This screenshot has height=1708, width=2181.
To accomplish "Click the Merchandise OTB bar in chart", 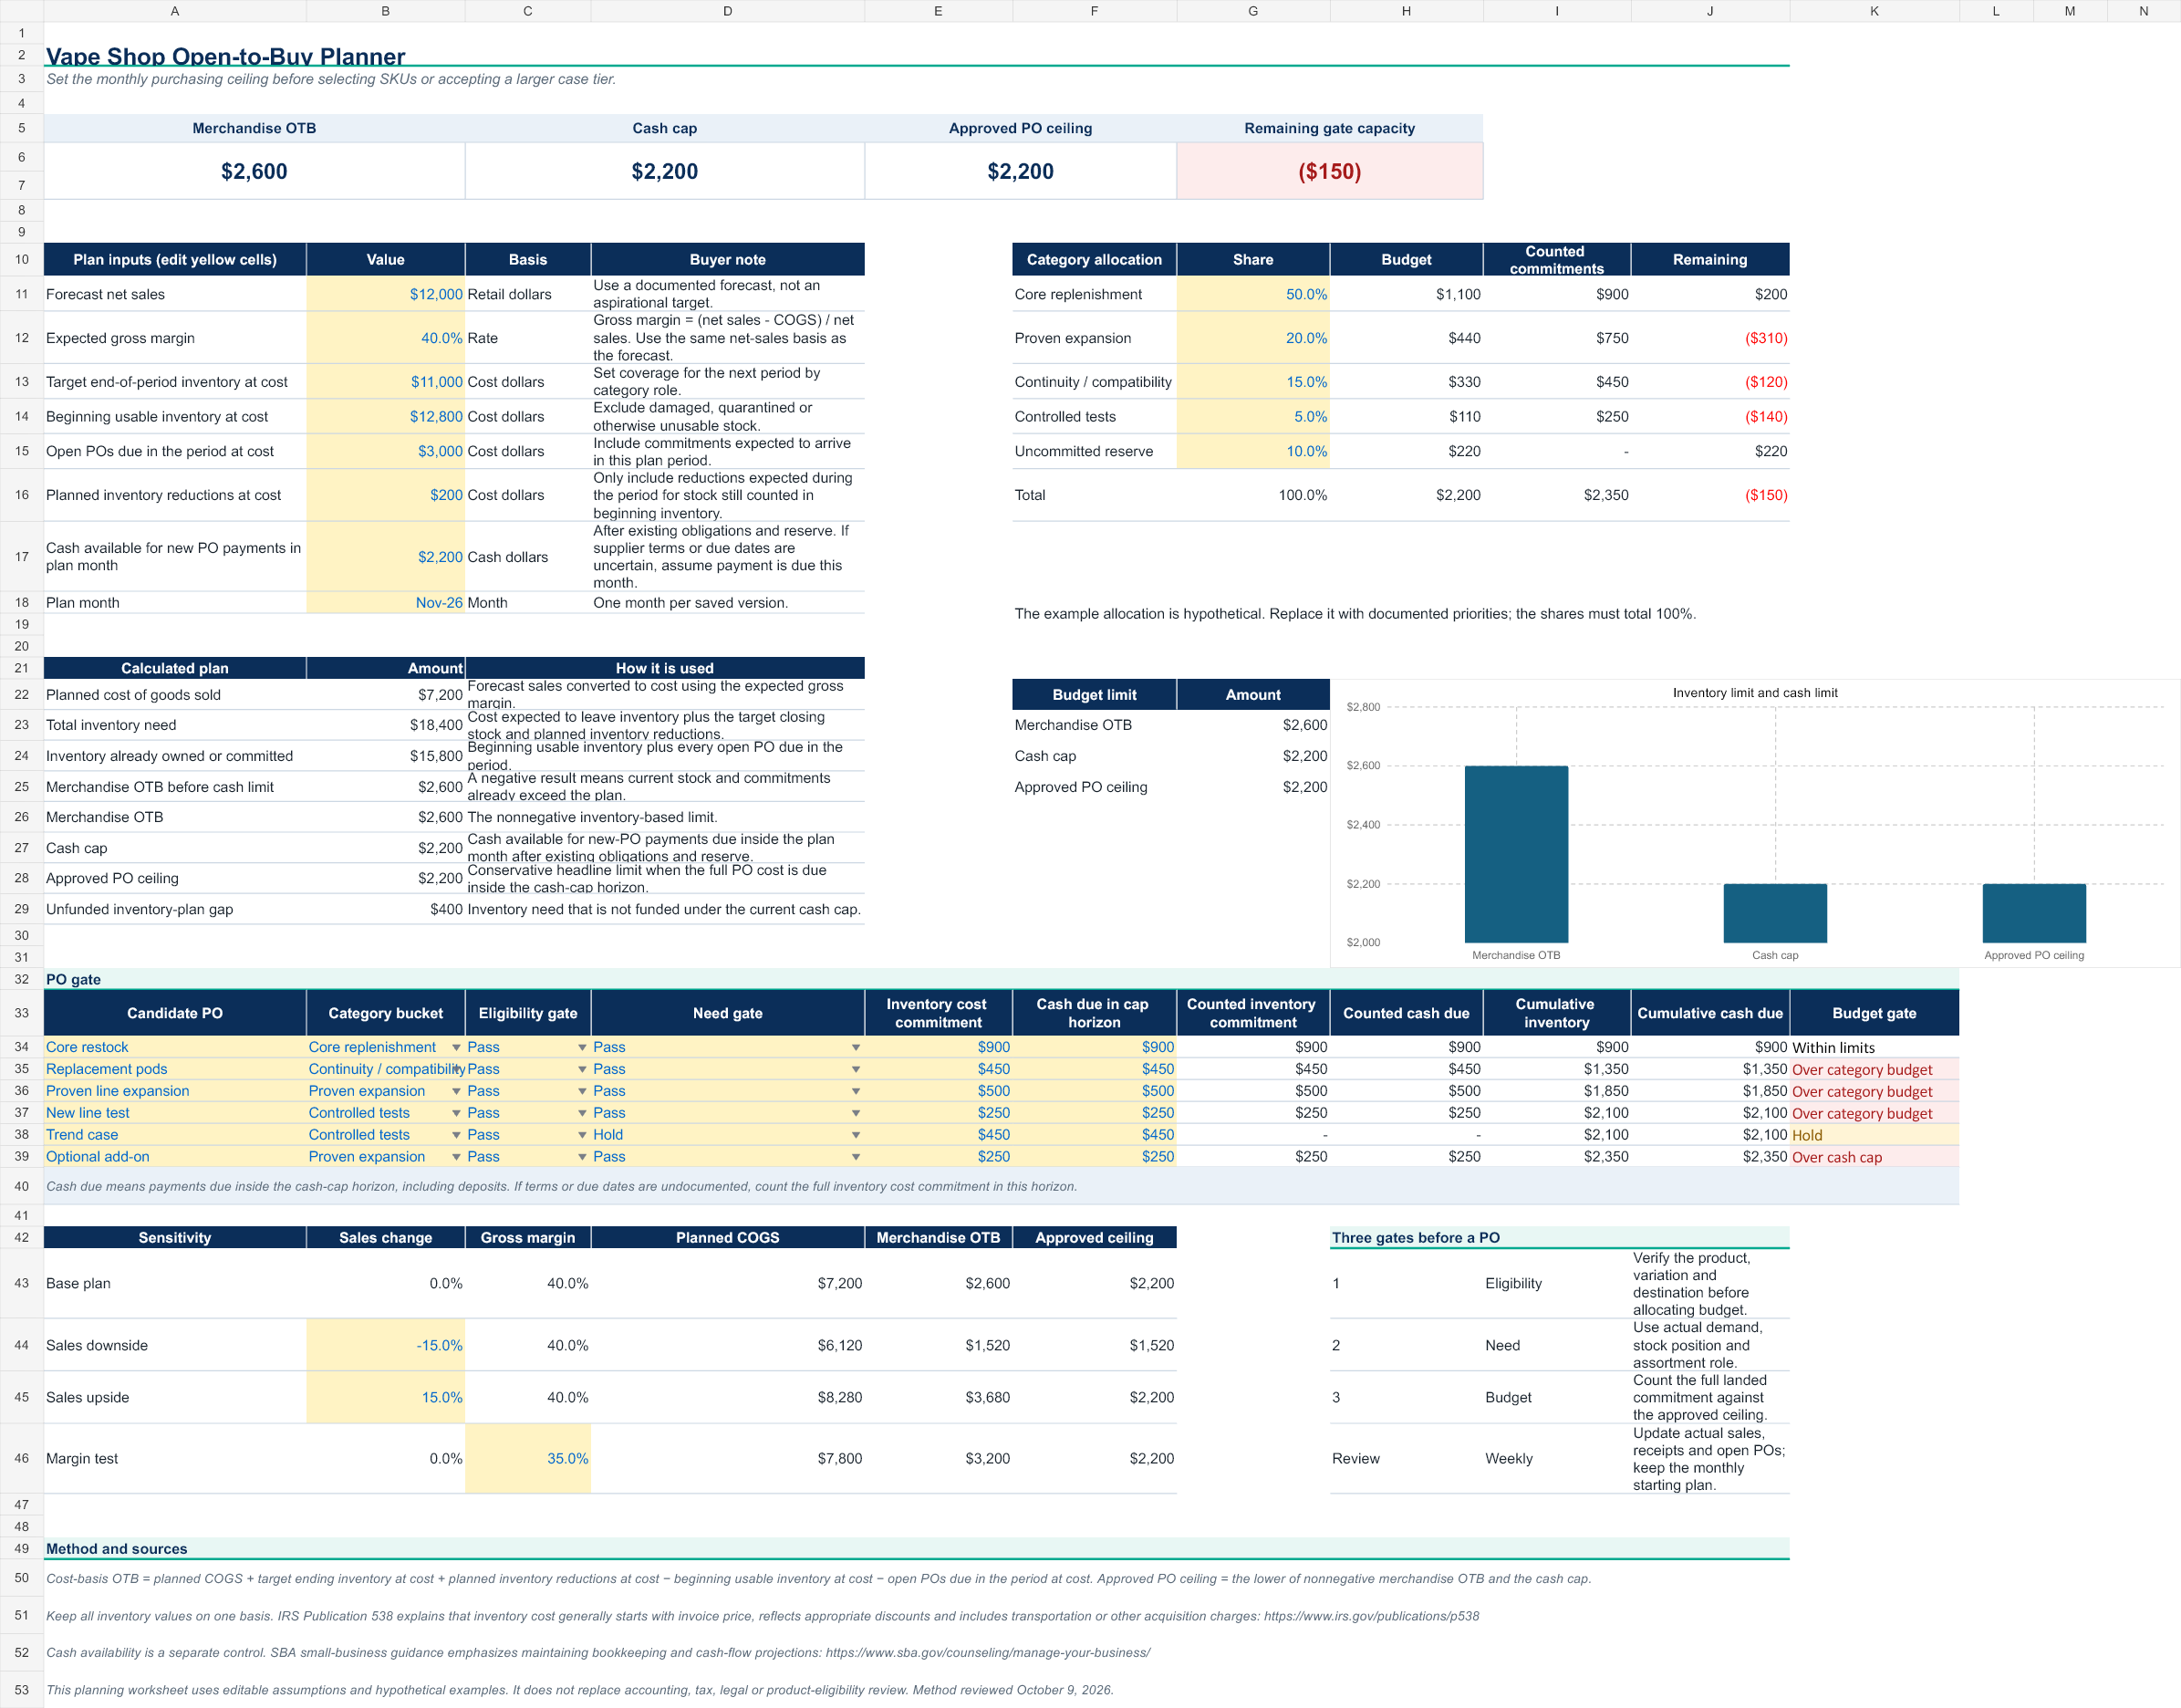I will pos(1515,854).
